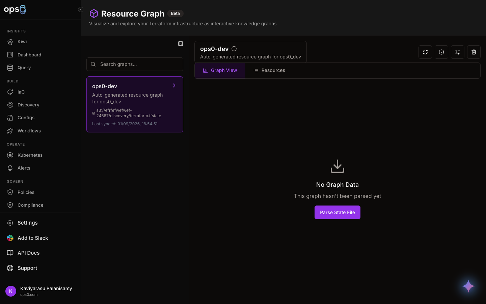Open Kiwi in the sidebar

[40, 42]
